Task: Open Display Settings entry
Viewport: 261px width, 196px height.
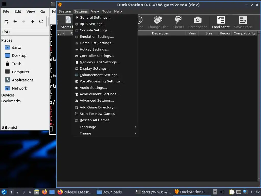Action: coord(105,68)
